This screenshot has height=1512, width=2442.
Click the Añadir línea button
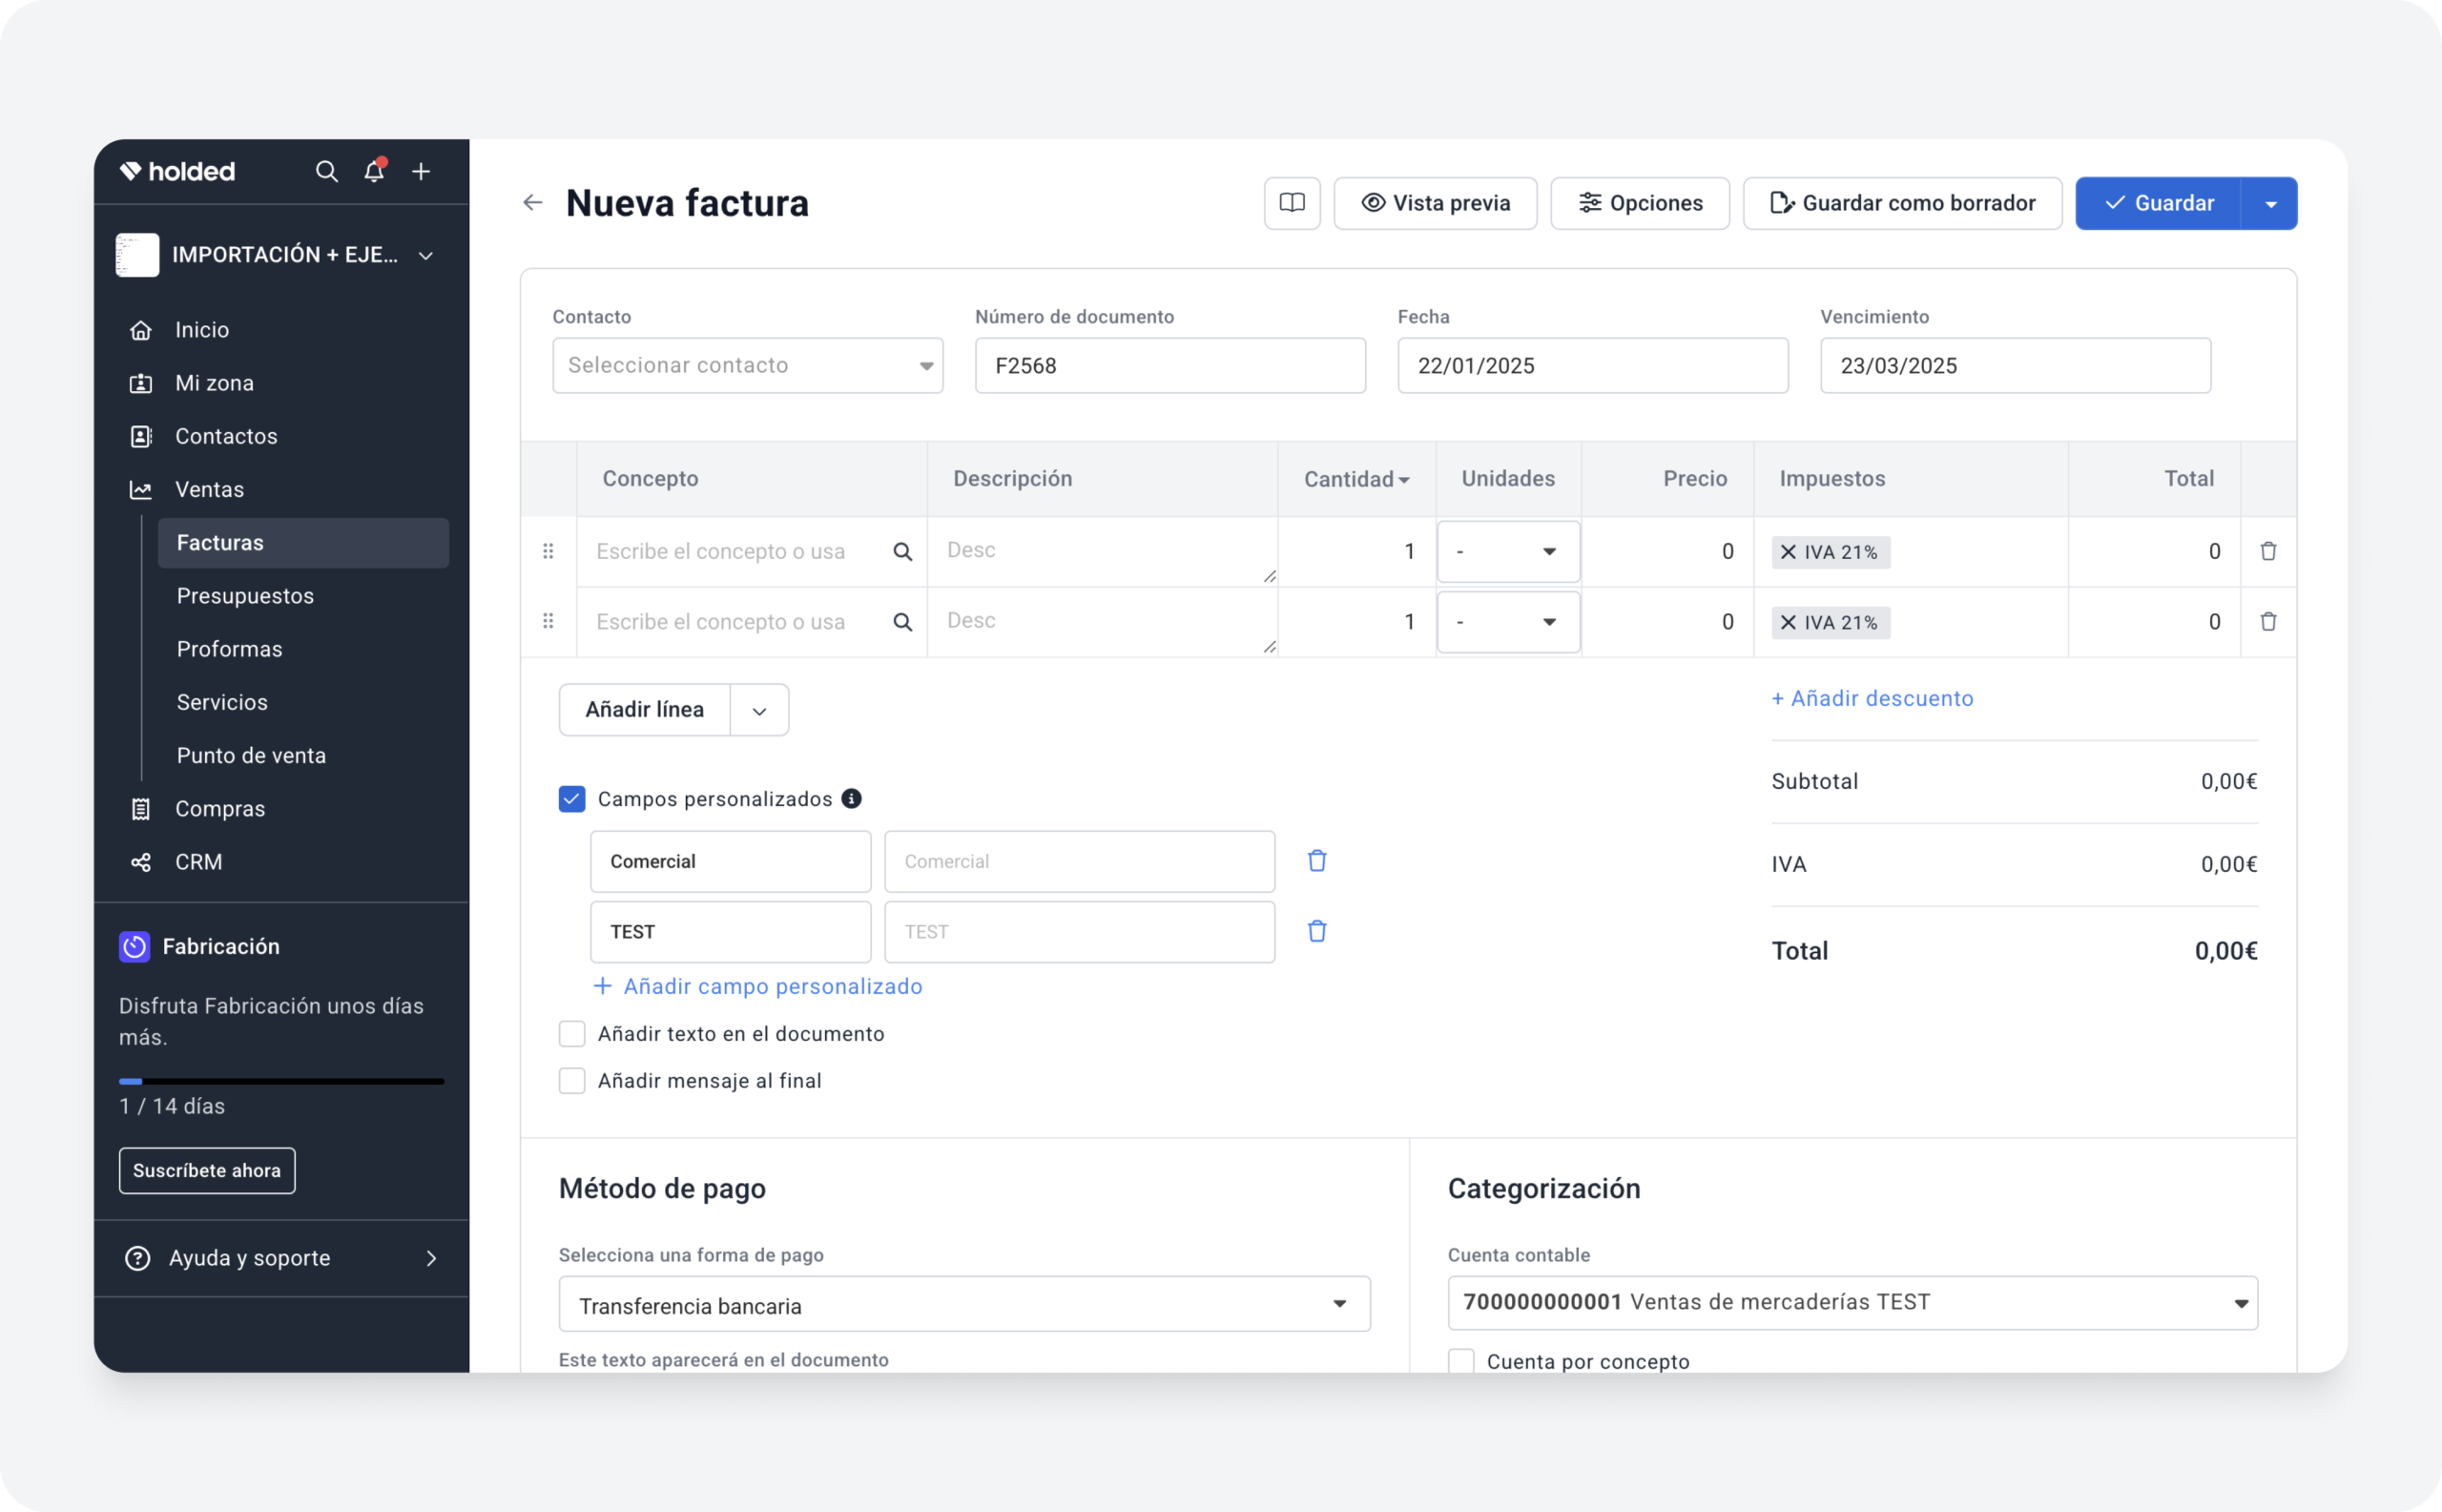tap(644, 710)
